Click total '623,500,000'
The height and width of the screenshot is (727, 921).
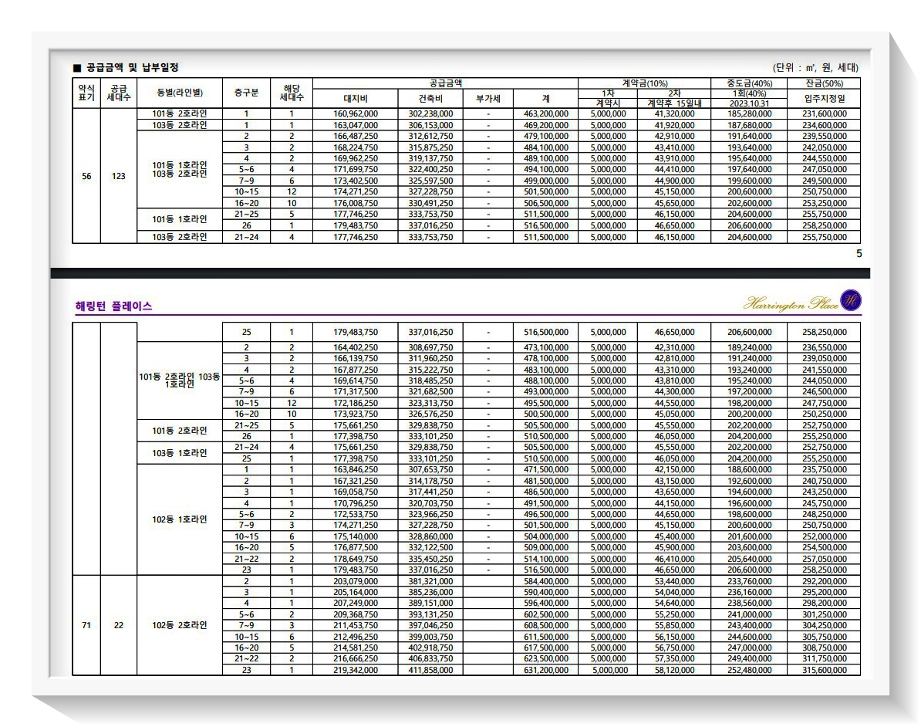click(x=545, y=659)
